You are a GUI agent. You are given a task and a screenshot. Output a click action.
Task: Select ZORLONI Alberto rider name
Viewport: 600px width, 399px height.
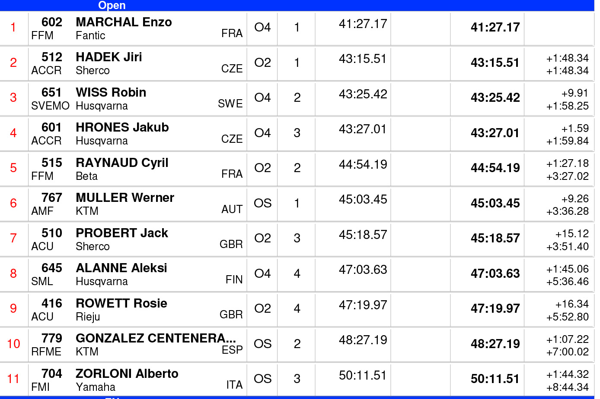coord(127,374)
